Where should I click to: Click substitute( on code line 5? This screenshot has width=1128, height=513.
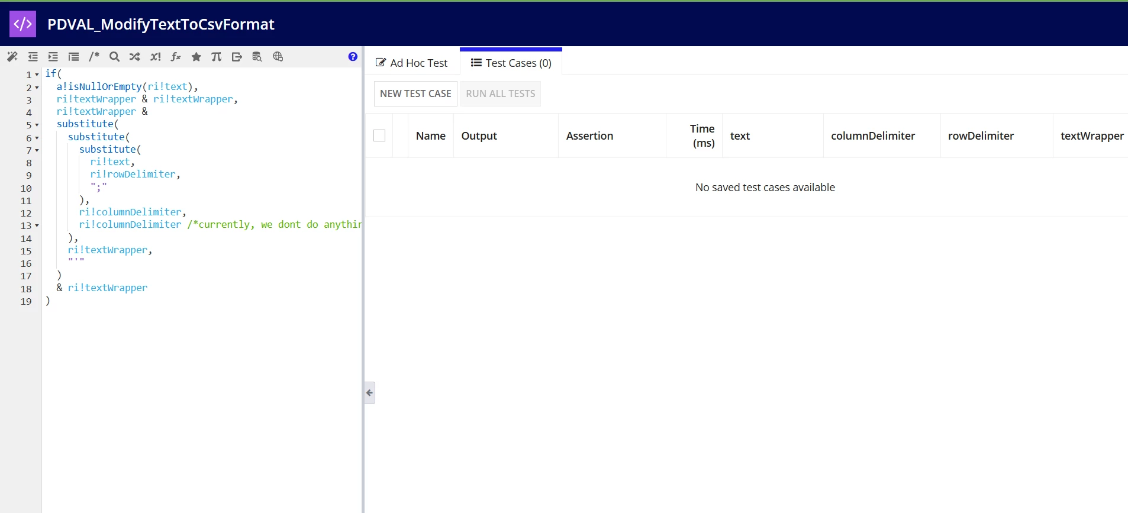tap(88, 124)
